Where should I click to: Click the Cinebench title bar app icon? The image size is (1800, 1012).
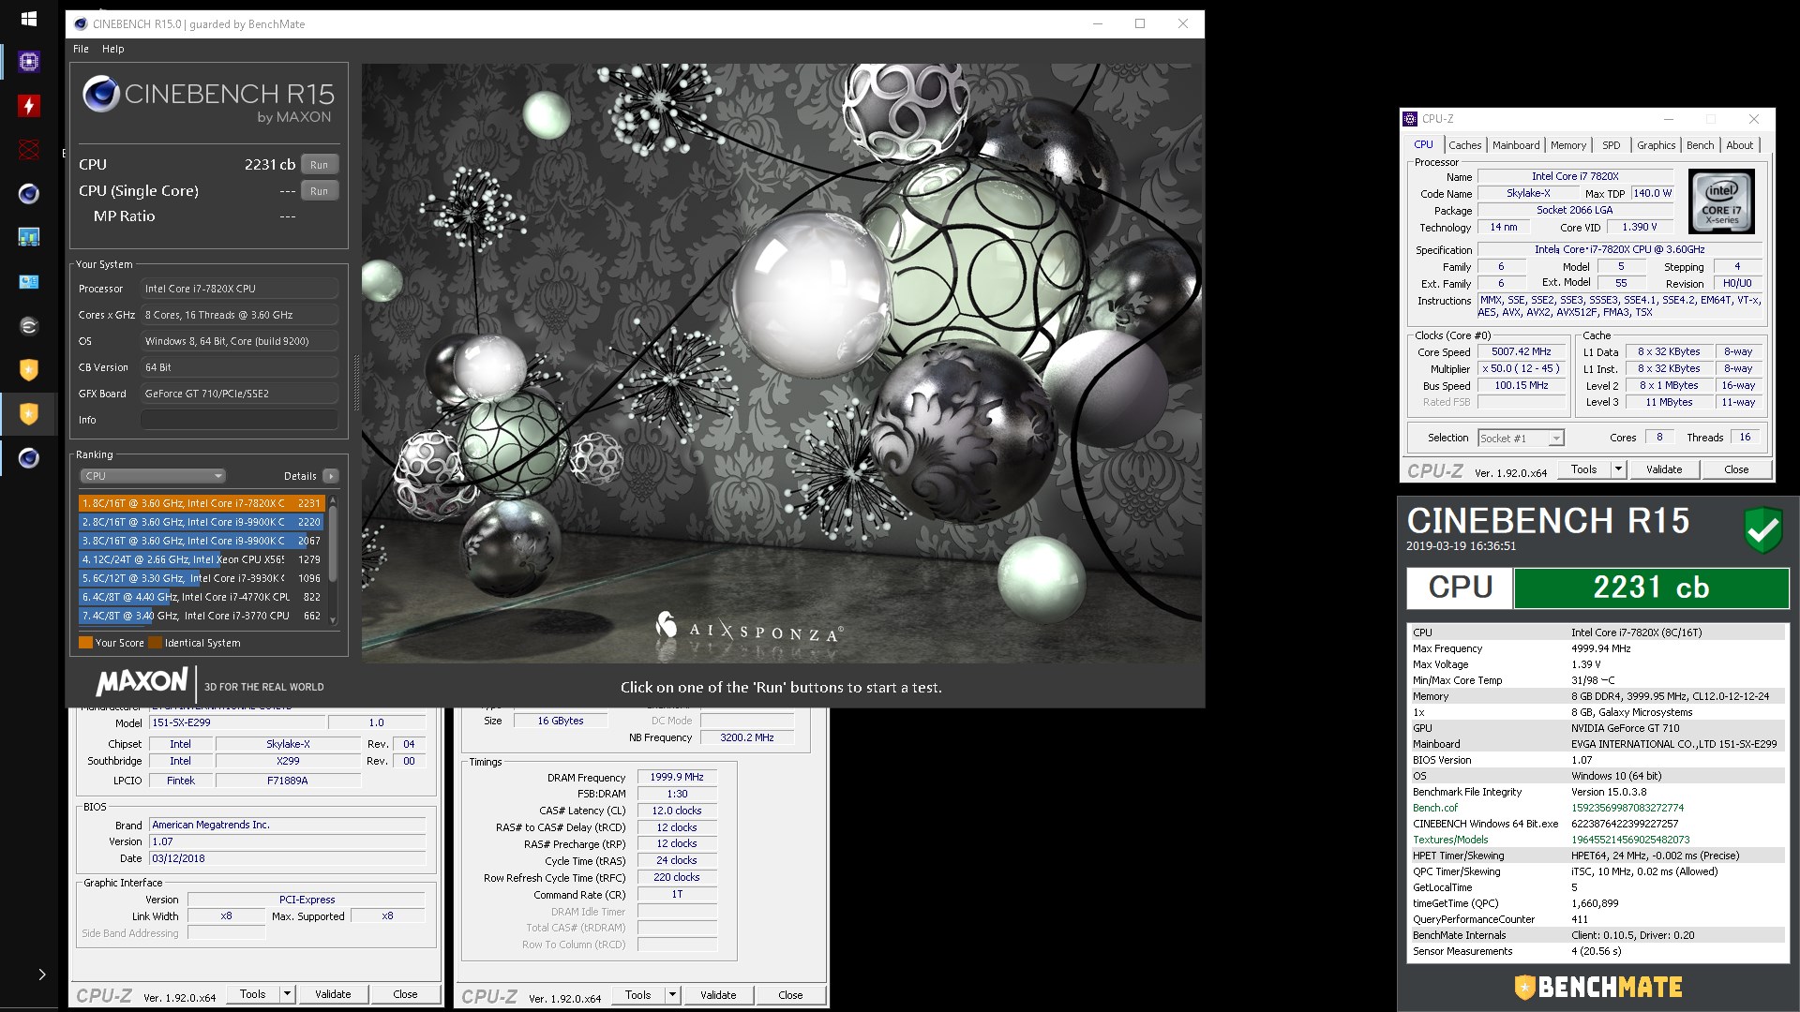pyautogui.click(x=80, y=24)
